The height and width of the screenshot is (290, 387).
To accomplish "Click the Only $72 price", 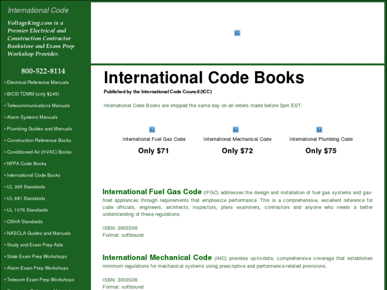I will (237, 151).
